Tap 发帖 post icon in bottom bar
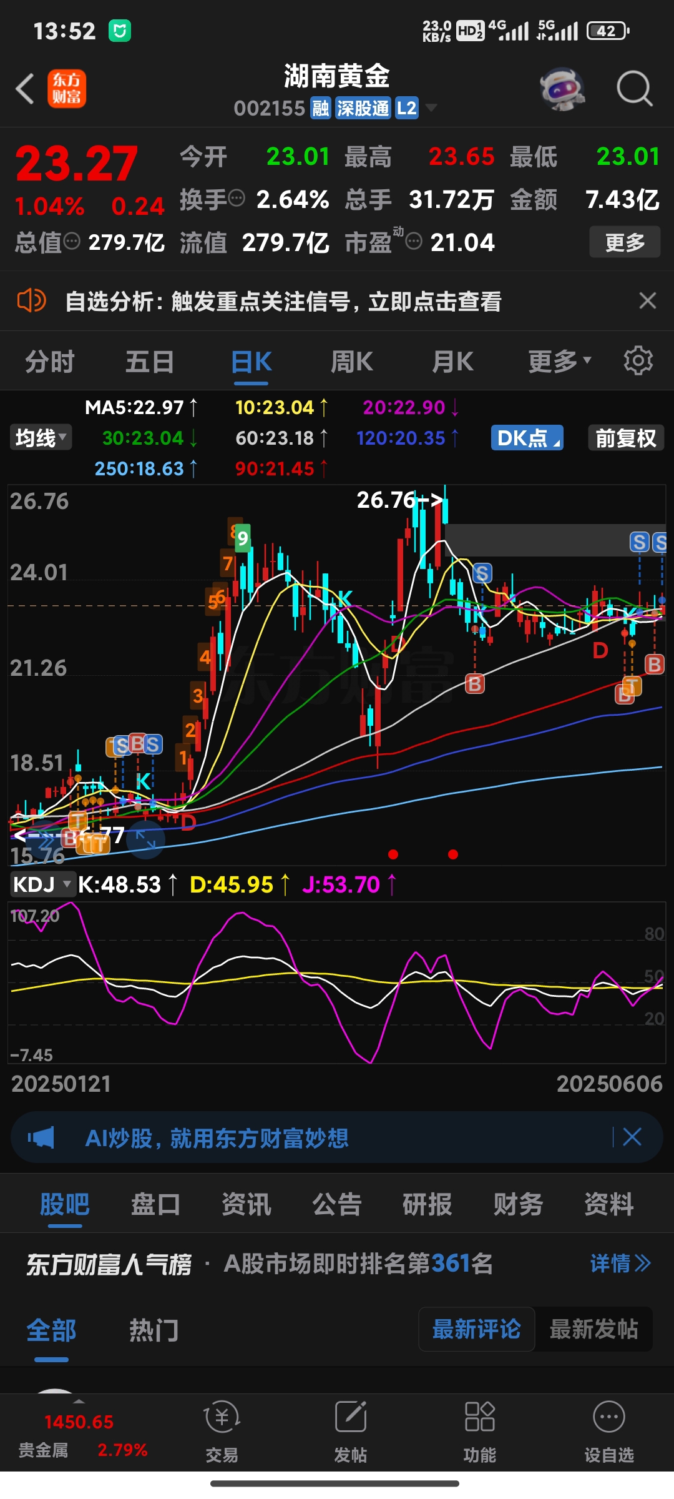 click(351, 1432)
